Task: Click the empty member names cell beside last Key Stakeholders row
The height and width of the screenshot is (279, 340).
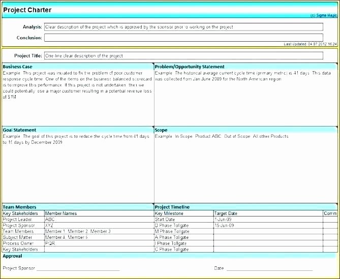Action: point(99,250)
